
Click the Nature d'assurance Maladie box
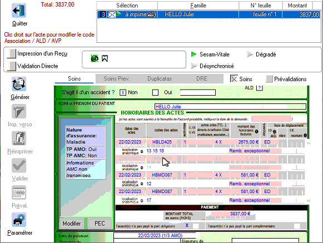pyautogui.click(x=86, y=136)
